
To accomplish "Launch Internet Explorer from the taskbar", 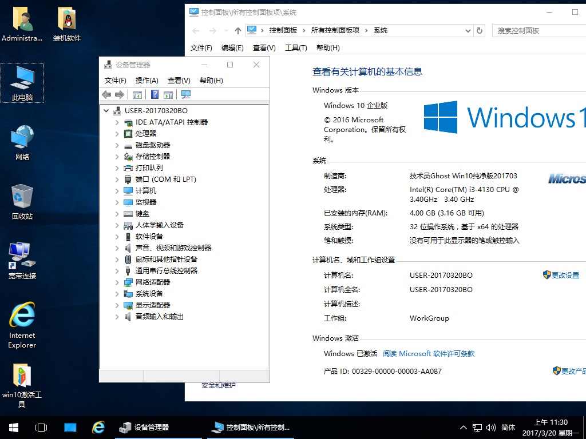I will (98, 428).
